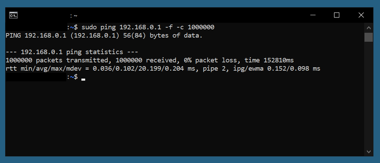
Task: Click the "ipg/ewma 0.152/0.098 ms" text
Action: (277, 69)
